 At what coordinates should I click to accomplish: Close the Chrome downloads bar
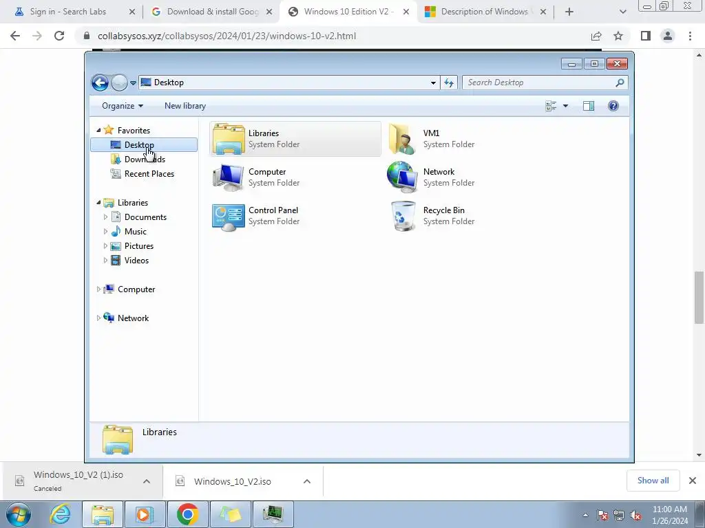pos(693,481)
